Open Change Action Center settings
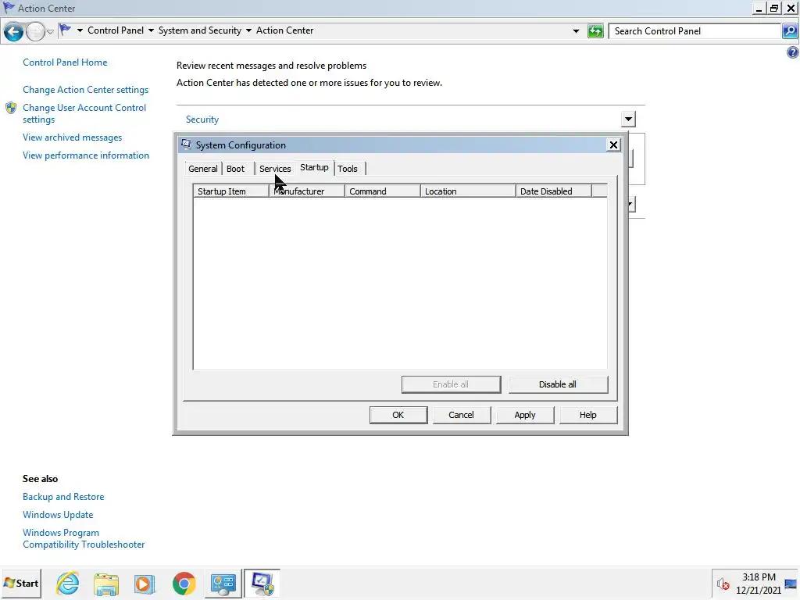The height and width of the screenshot is (600, 800). click(x=86, y=90)
